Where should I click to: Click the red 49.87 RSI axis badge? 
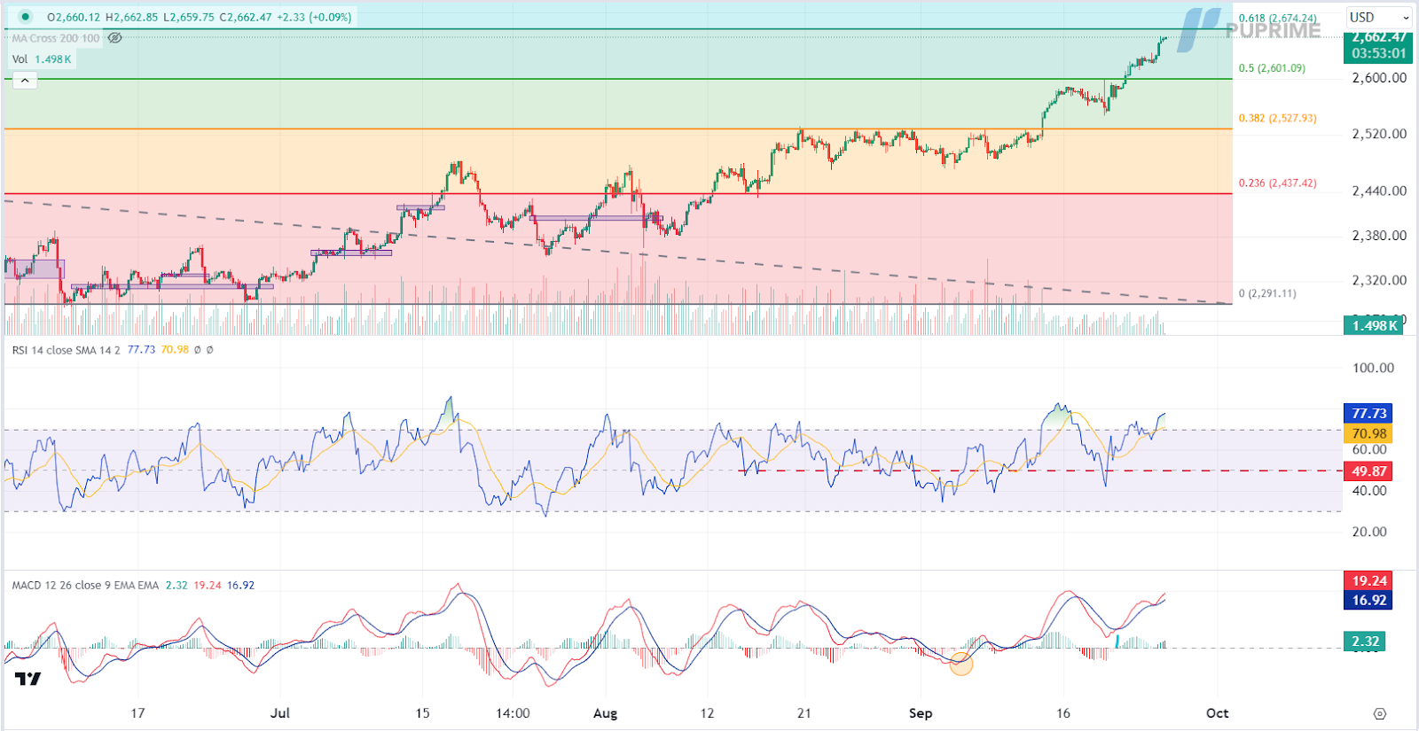[1368, 471]
